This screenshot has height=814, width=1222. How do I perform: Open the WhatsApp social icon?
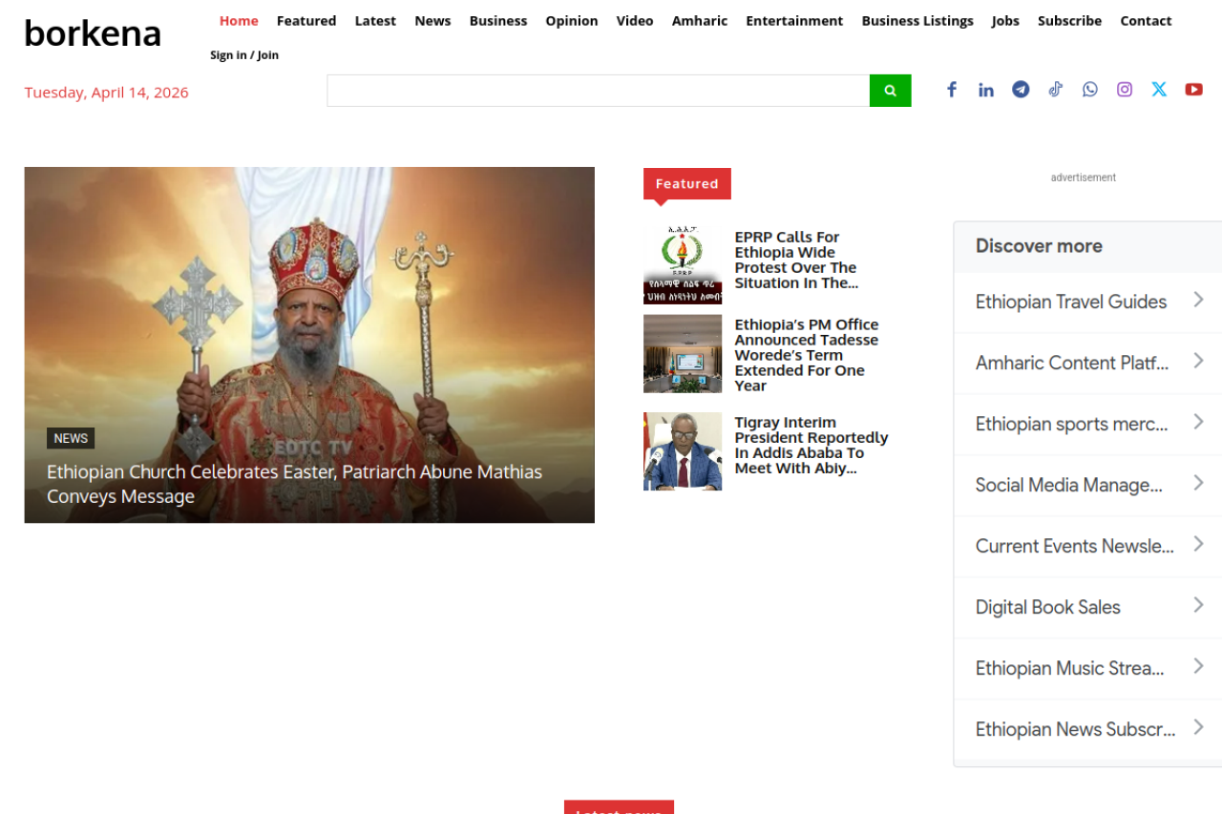point(1090,90)
